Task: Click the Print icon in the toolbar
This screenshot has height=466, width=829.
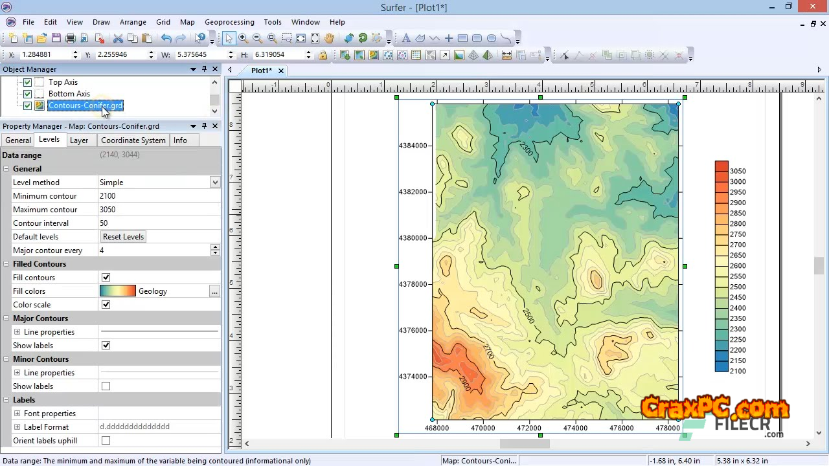Action: 71,38
